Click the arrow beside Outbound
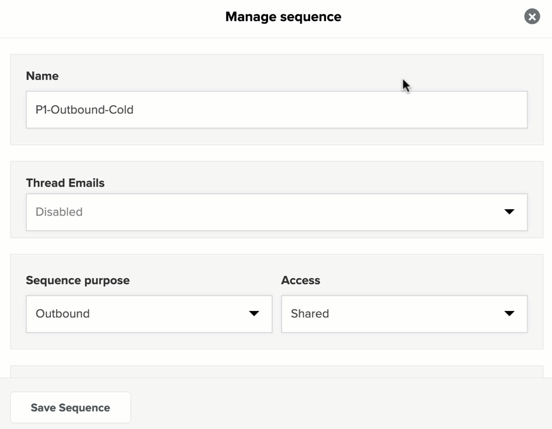 click(254, 313)
